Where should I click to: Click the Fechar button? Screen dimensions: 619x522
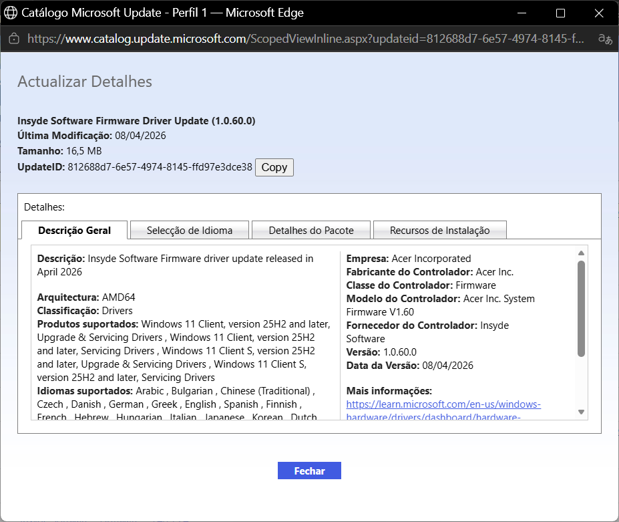(x=310, y=471)
